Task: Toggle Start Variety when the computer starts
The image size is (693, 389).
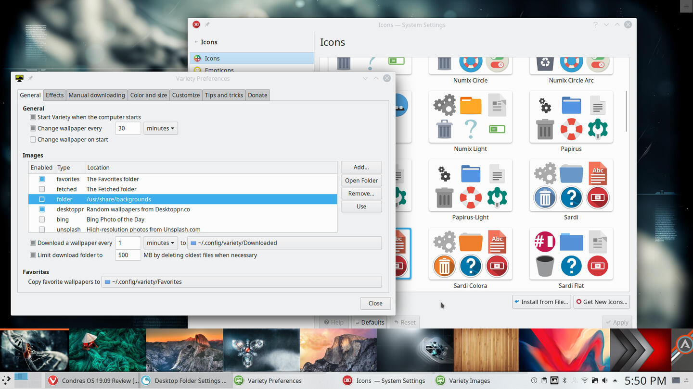Action: point(33,117)
